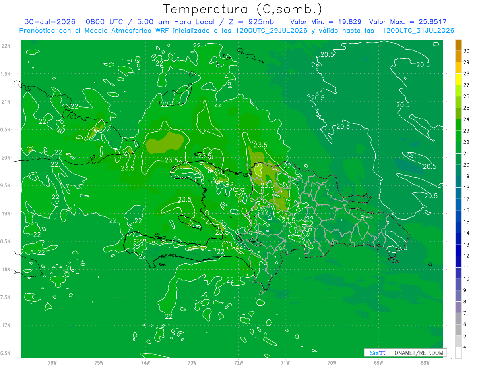The width and height of the screenshot is (477, 368).
Task: Click the legend scale label "7"
Action: pos(465,313)
